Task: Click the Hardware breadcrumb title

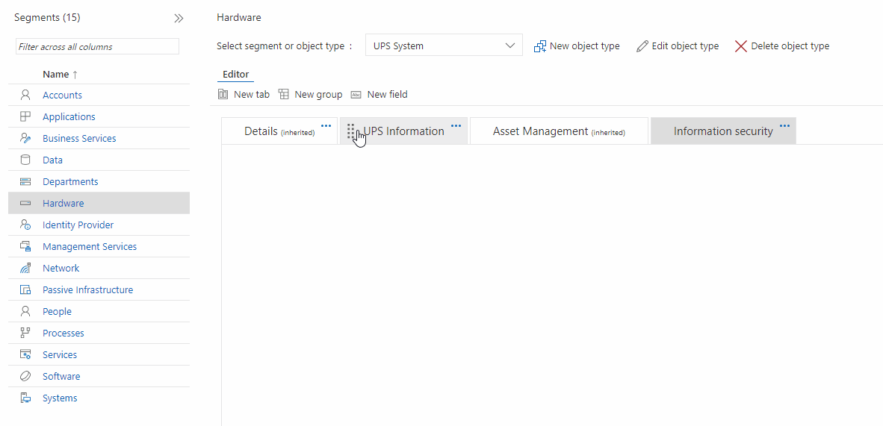Action: (x=239, y=17)
